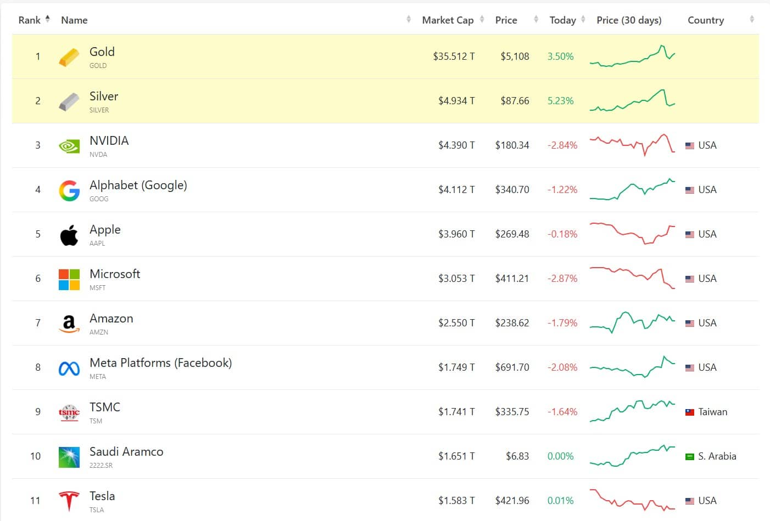Click the Meta Platforms logo
770x521 pixels.
pos(69,368)
